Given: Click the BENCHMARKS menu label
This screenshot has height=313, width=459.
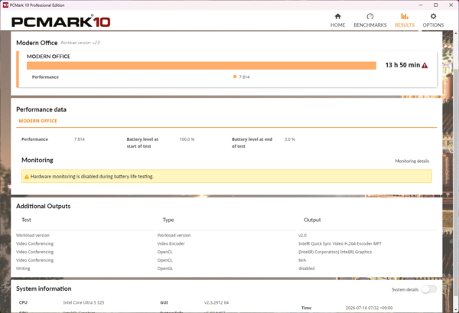Looking at the screenshot, I should pyautogui.click(x=370, y=25).
